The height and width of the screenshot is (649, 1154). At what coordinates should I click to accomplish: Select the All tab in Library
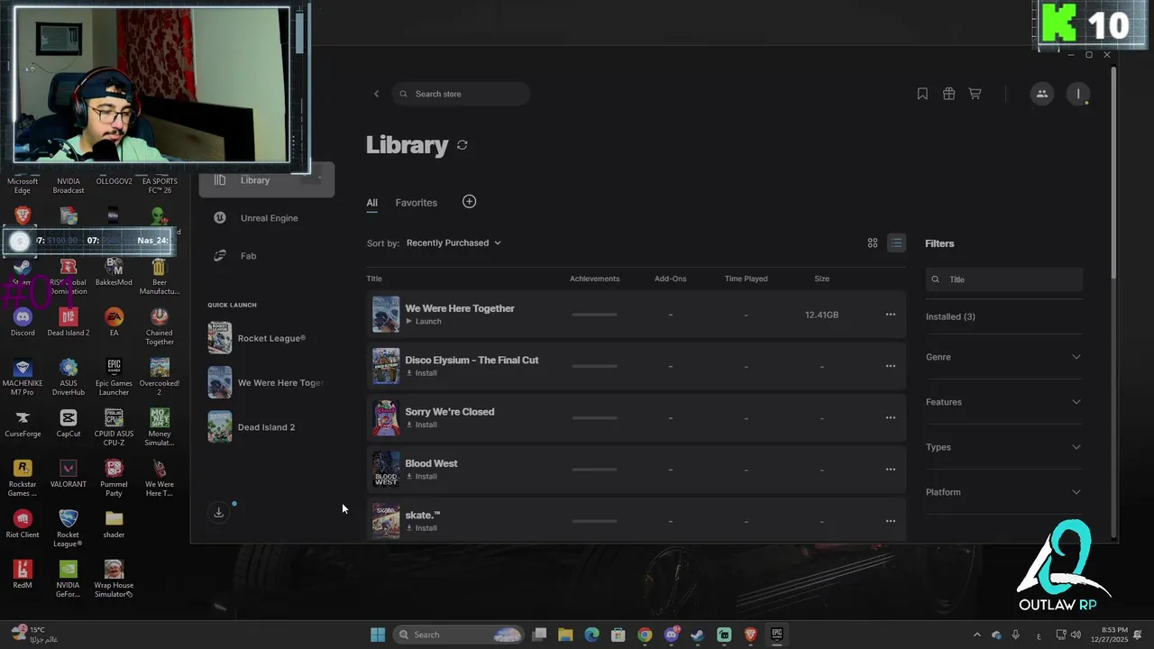click(371, 203)
